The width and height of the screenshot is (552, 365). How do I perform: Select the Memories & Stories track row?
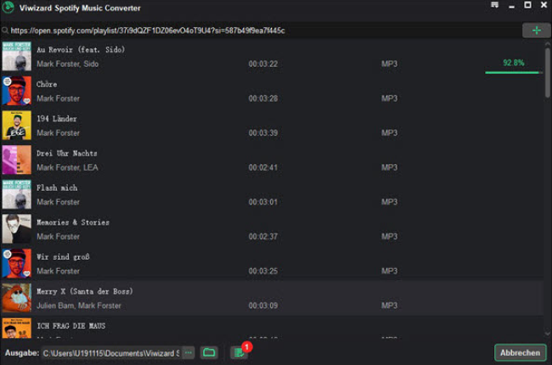pyautogui.click(x=255, y=229)
